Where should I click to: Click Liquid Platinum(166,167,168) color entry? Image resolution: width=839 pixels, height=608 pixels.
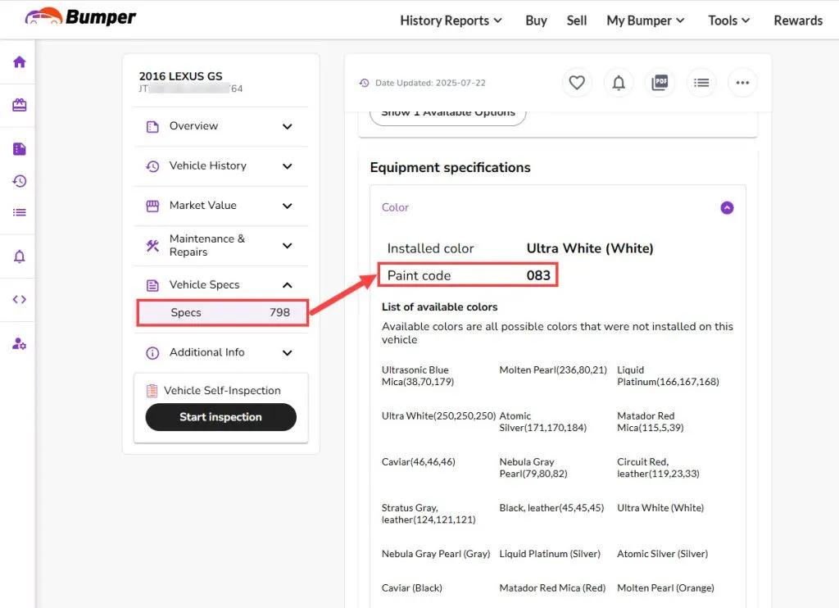click(x=668, y=376)
